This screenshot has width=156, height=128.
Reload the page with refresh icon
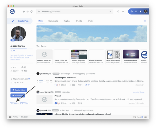tap(32, 12)
